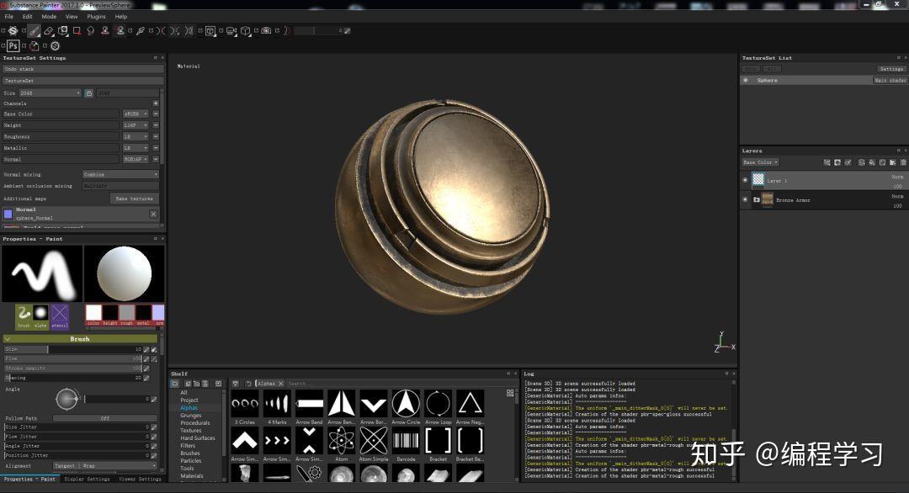Select the Clone stamp tool

point(105,30)
